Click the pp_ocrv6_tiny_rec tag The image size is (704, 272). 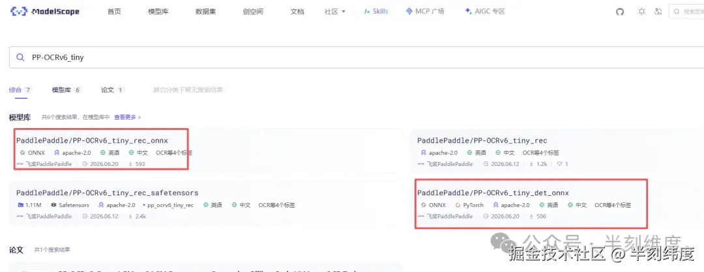click(168, 205)
